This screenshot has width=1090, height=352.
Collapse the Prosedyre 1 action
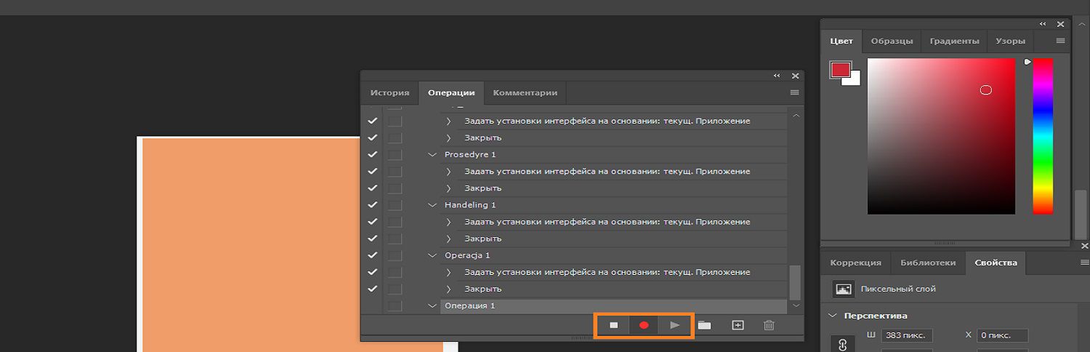[x=433, y=155]
